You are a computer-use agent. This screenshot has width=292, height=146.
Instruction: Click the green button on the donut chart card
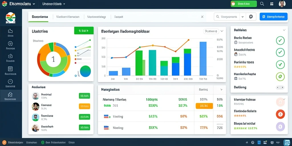click(84, 31)
